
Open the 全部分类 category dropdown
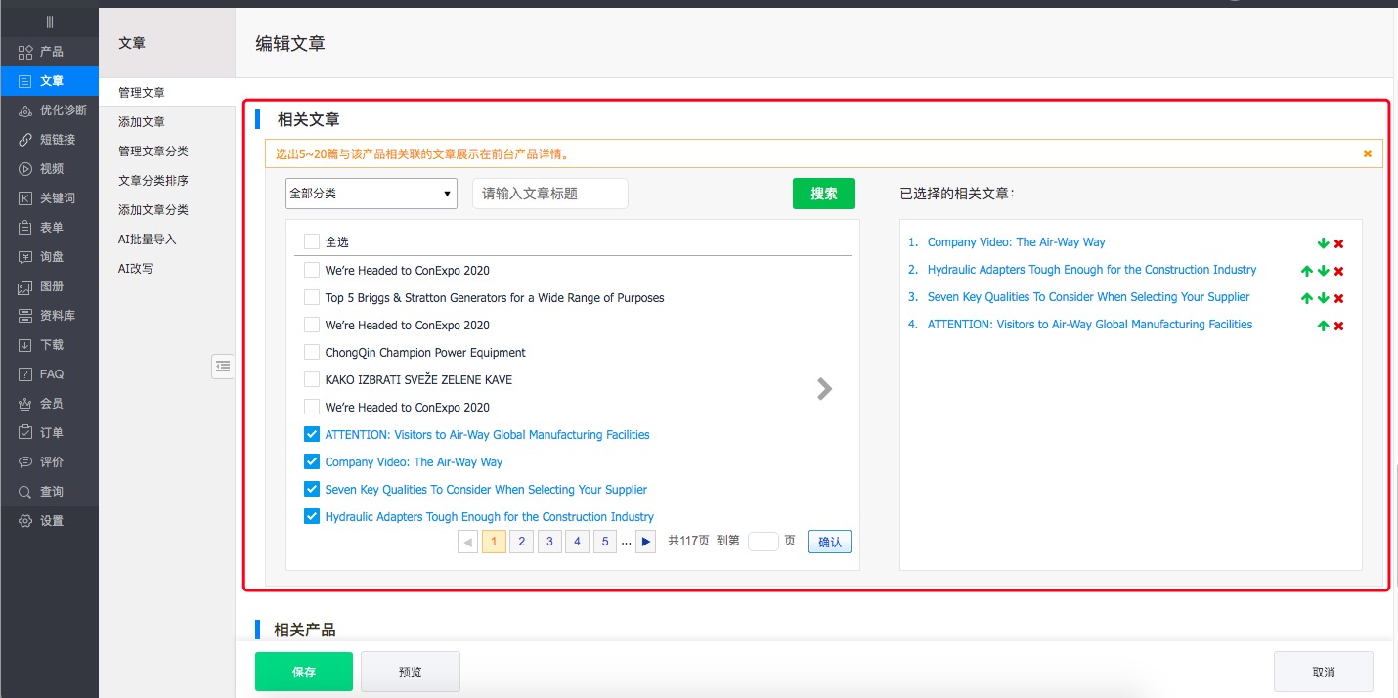click(x=371, y=194)
